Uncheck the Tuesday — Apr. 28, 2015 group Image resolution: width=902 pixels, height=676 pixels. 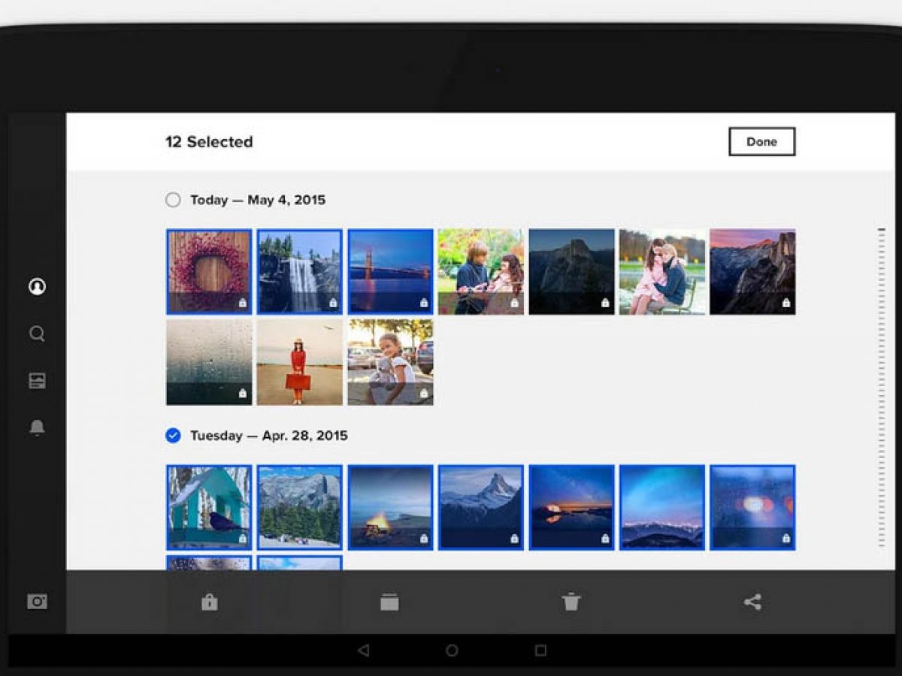173,436
